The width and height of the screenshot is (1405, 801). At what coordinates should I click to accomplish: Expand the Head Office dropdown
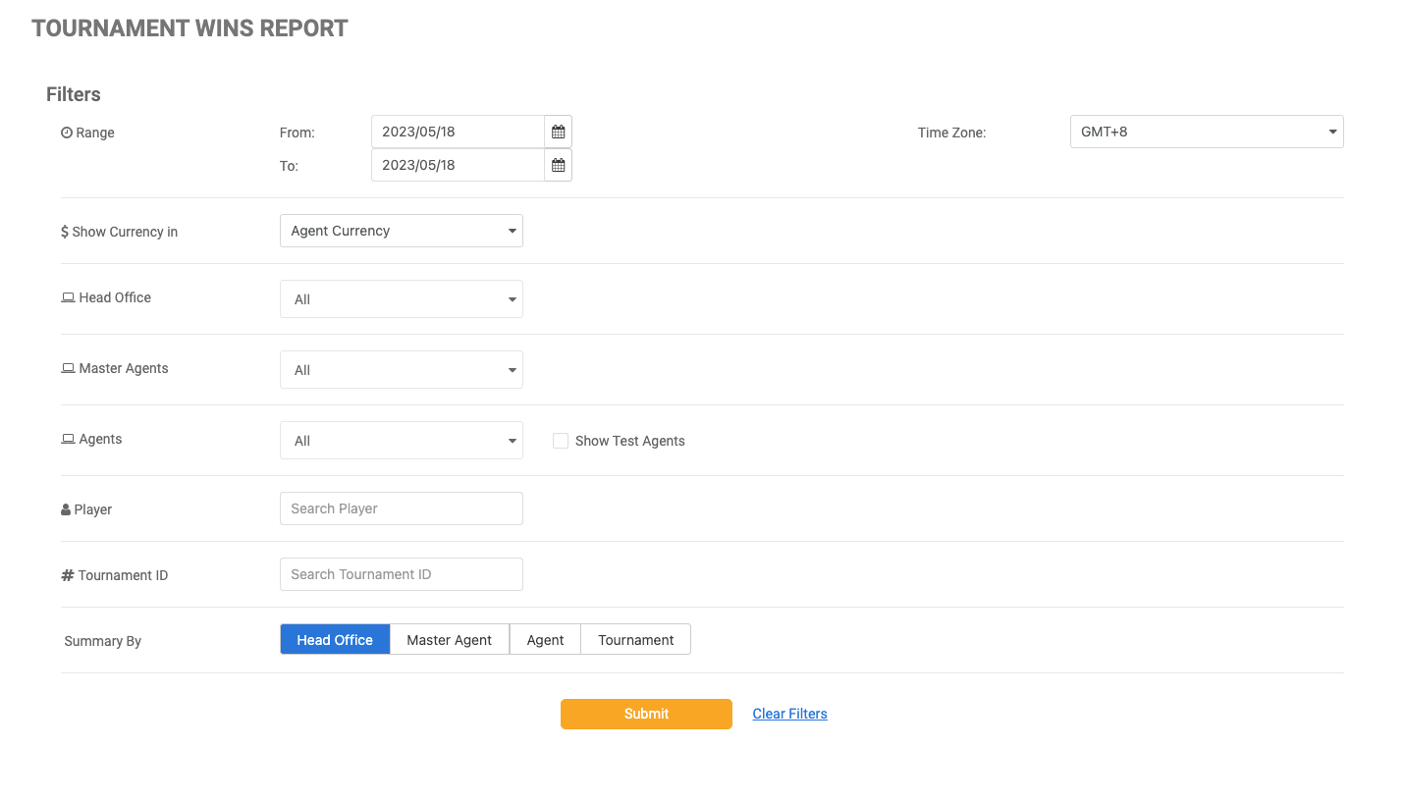coord(401,299)
